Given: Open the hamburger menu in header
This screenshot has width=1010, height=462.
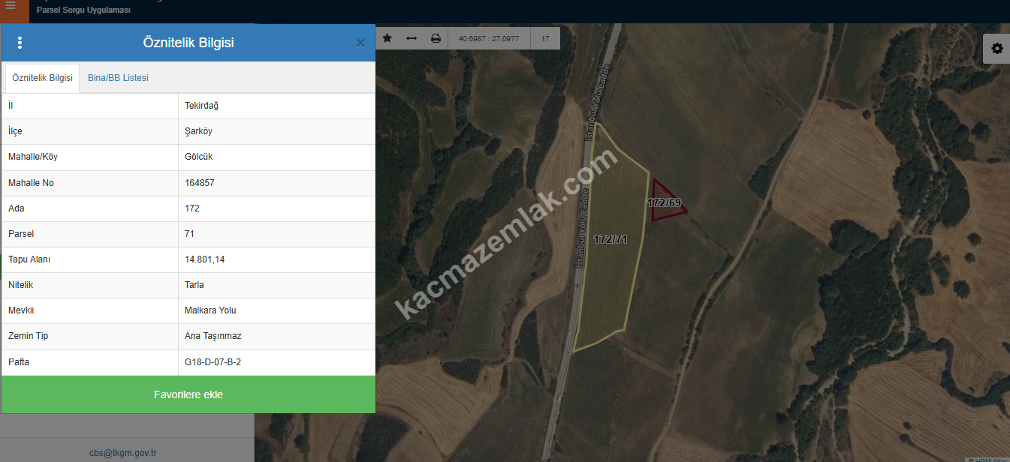Looking at the screenshot, I should [x=11, y=6].
